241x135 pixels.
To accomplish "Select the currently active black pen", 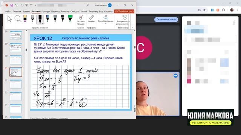I will (x=40, y=19).
